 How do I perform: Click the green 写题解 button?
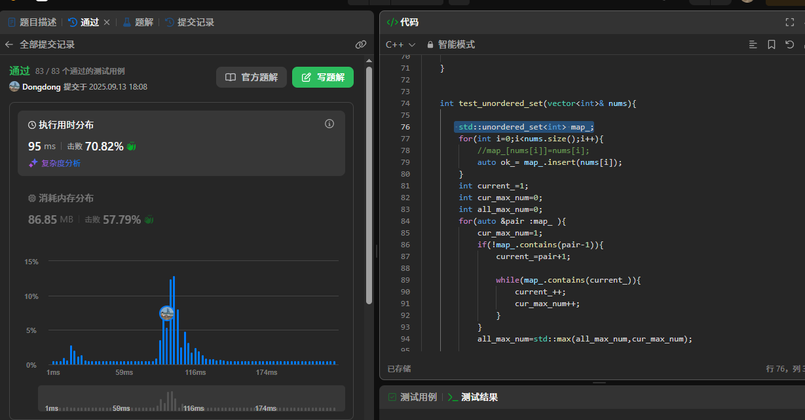(x=323, y=77)
